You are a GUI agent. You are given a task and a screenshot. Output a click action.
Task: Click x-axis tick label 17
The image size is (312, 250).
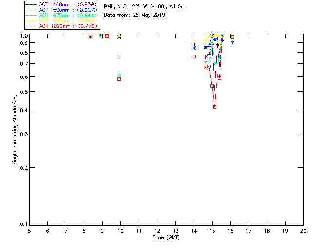pos(249,231)
